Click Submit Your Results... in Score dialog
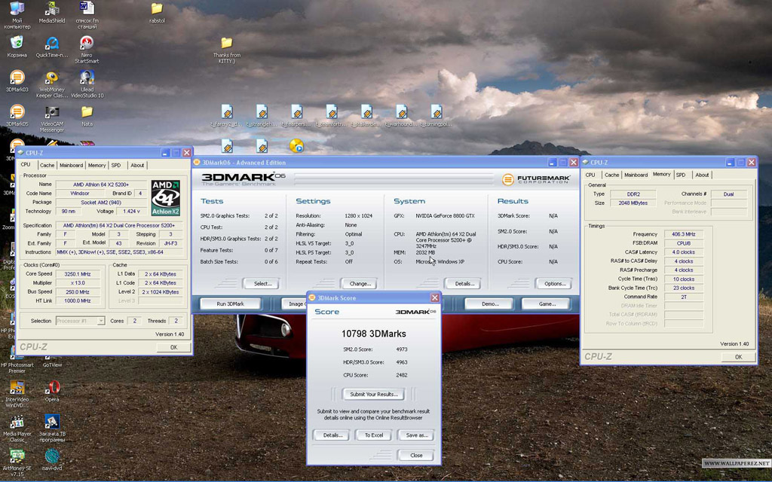This screenshot has height=482, width=772. click(x=374, y=395)
